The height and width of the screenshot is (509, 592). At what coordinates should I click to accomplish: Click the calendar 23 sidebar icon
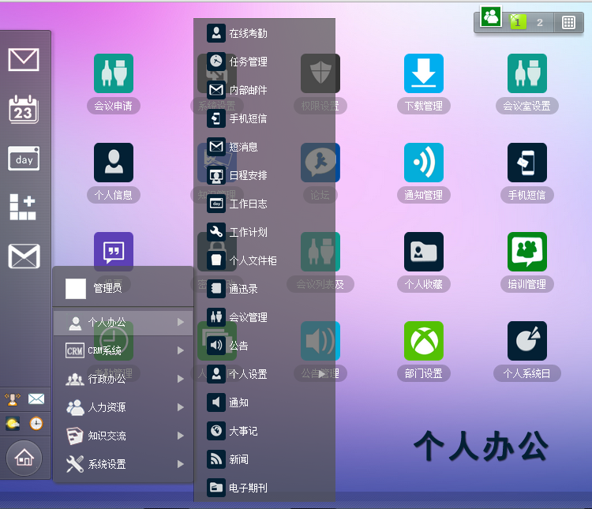24,109
